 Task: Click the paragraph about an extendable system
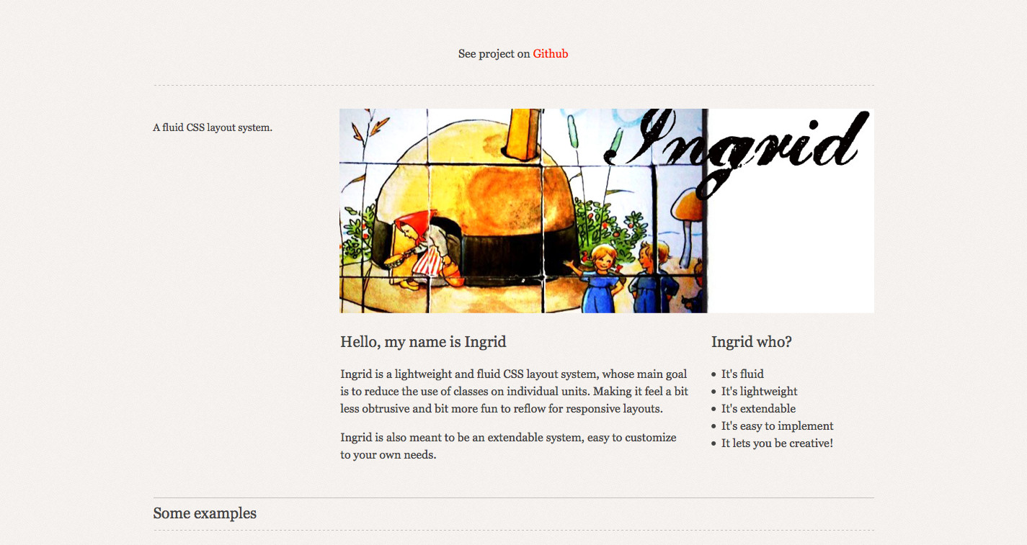point(509,446)
